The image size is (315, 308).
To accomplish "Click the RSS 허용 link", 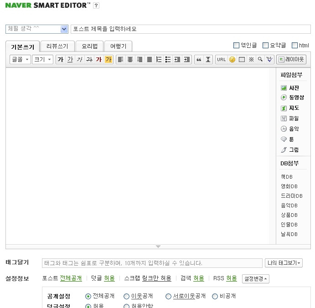I will coord(232,278).
